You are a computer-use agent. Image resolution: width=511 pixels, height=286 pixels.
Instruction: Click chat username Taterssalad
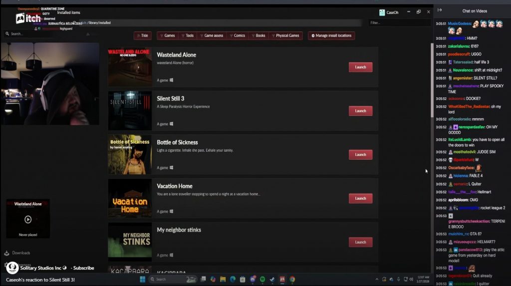click(x=463, y=62)
